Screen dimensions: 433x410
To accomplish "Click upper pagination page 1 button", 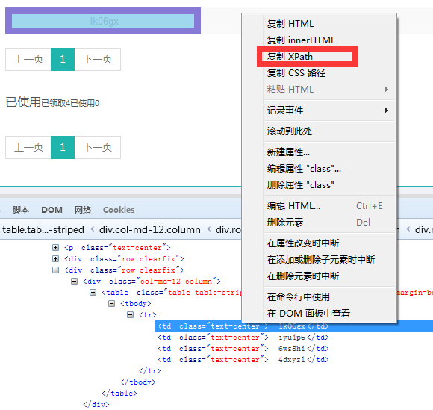I will 63,59.
